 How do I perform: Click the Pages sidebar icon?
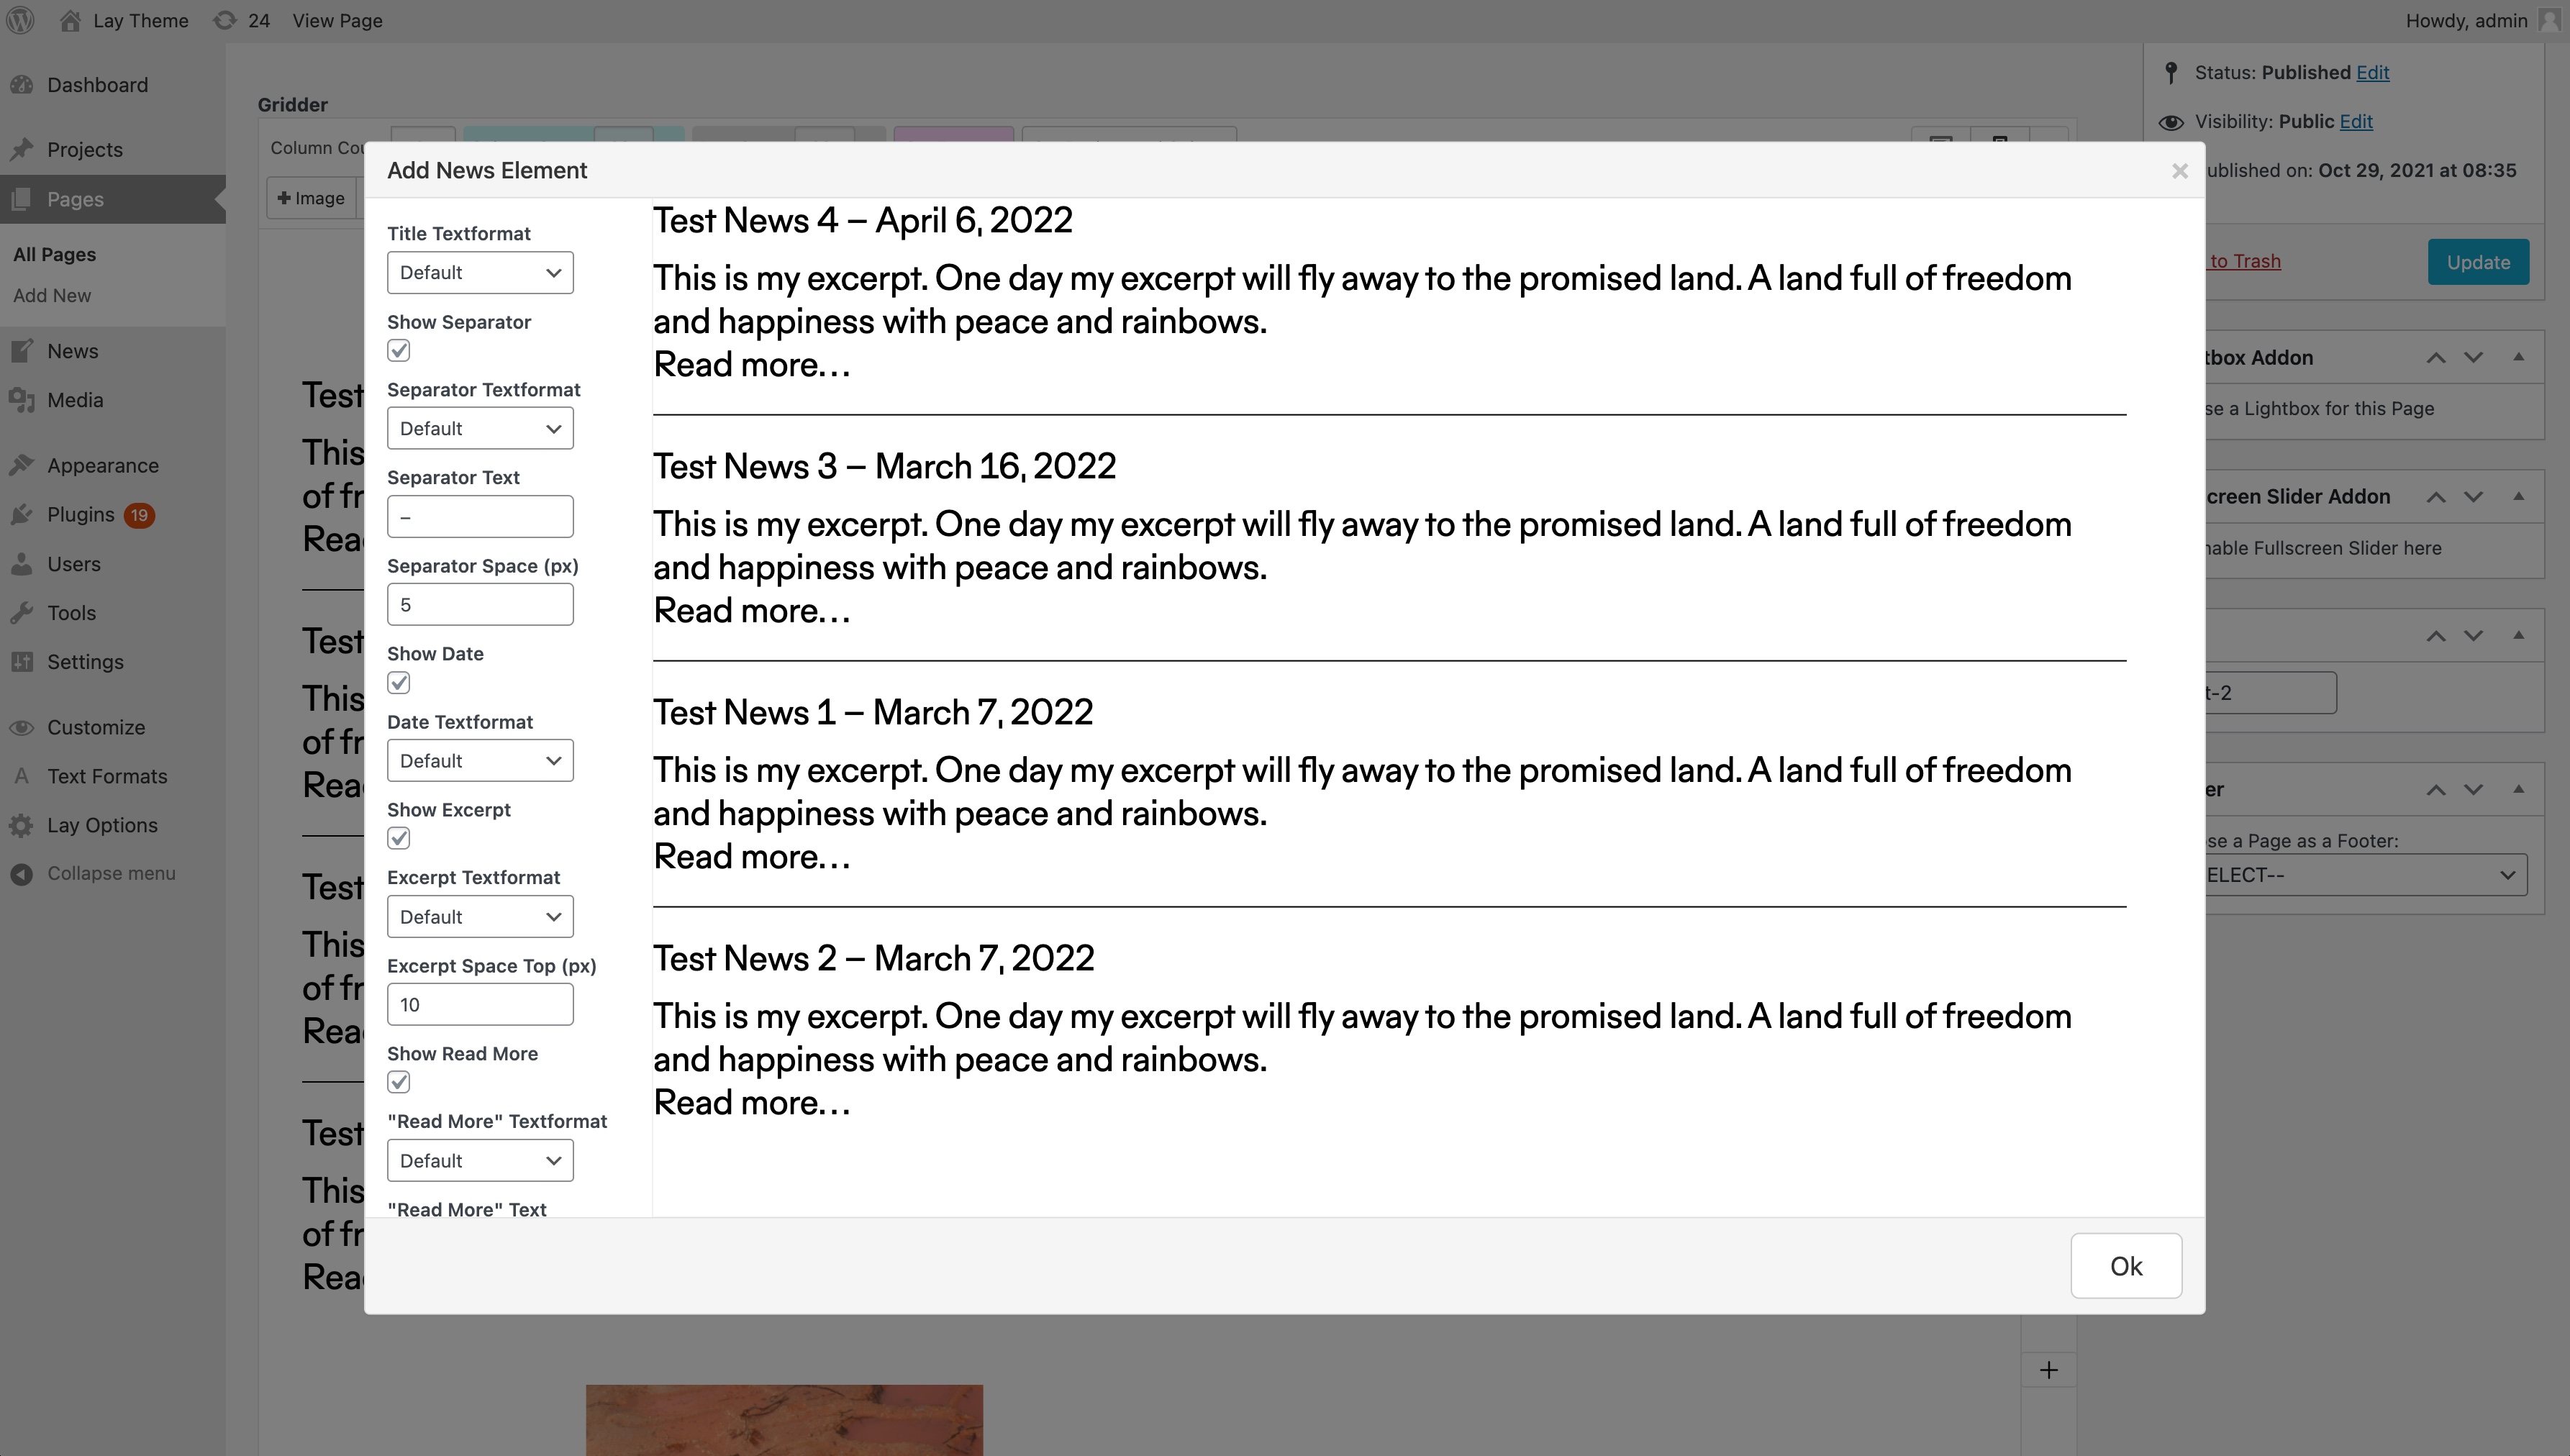point(22,199)
